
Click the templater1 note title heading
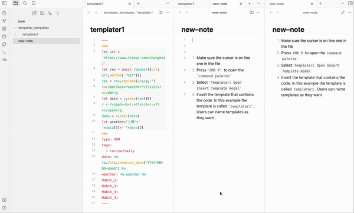[x=107, y=30]
